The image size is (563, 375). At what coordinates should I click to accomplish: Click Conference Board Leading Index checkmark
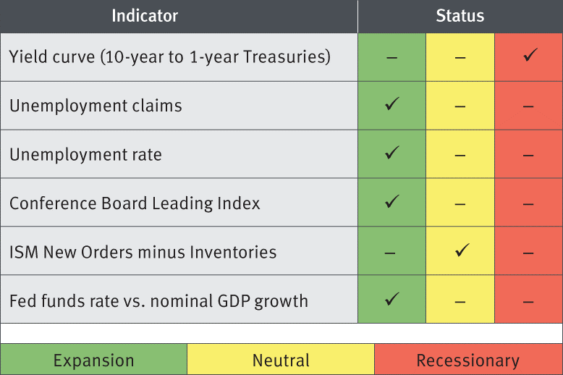(391, 202)
